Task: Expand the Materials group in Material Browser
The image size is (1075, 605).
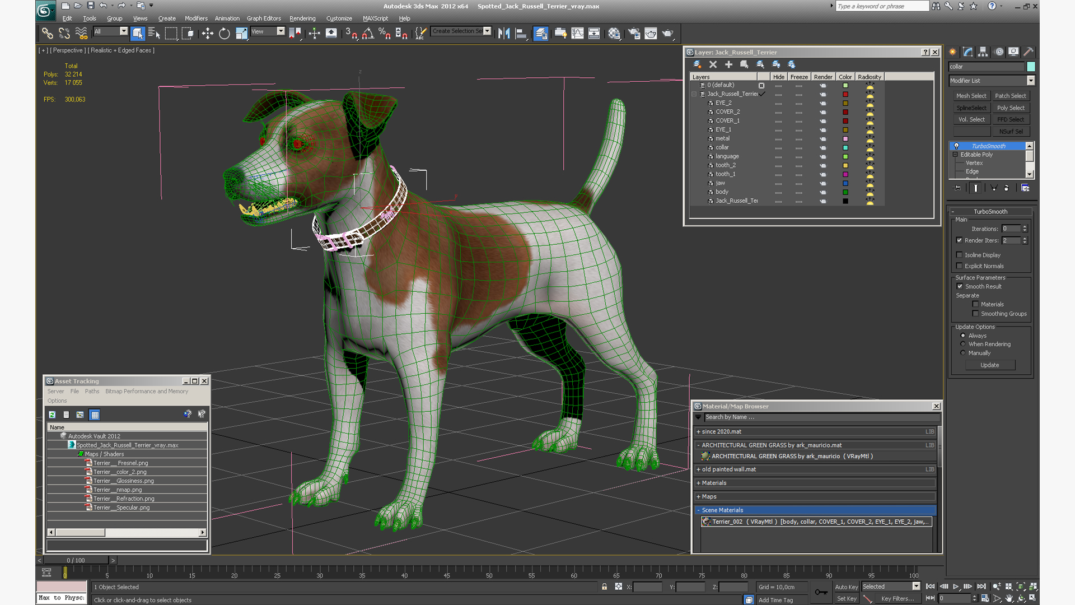Action: click(x=698, y=483)
